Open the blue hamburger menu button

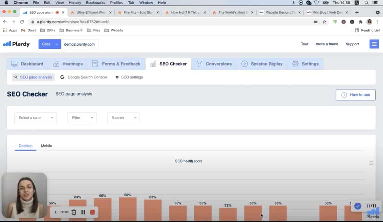(x=374, y=44)
